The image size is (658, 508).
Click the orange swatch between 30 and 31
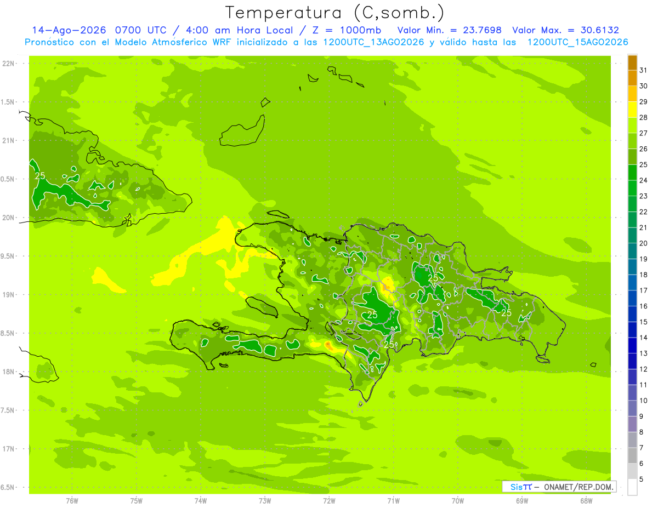tap(632, 78)
